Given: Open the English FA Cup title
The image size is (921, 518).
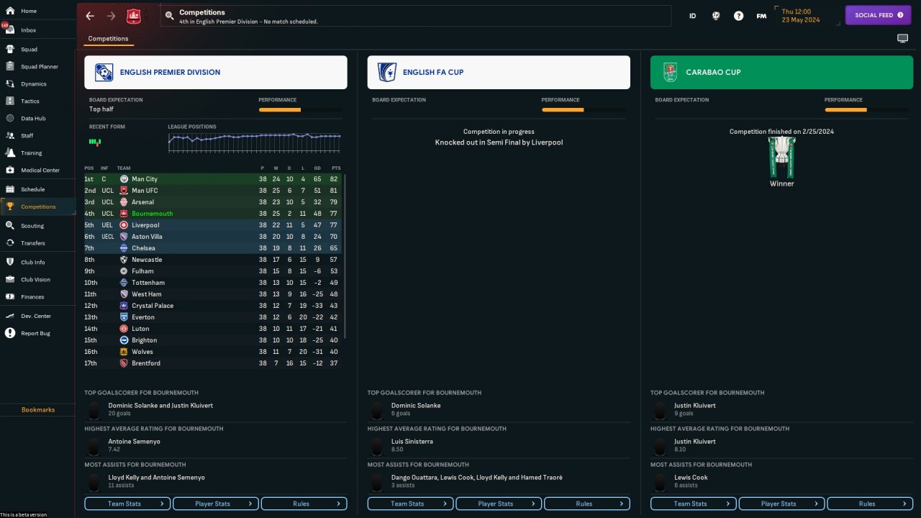Looking at the screenshot, I should 433,72.
